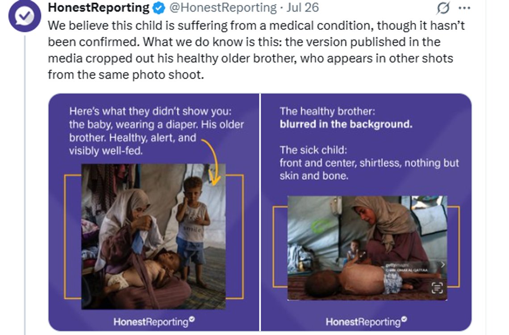This screenshot has height=335, width=509.
Task: Click the scan icon on right photo
Action: point(437,288)
